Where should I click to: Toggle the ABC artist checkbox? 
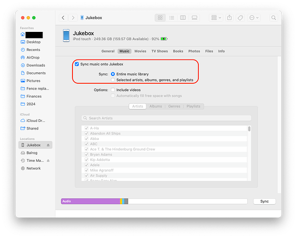point(87,144)
